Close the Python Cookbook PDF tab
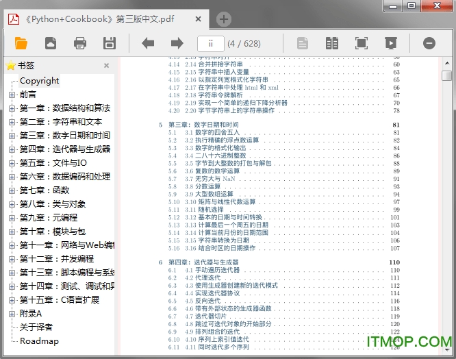456x359 pixels. coord(199,19)
